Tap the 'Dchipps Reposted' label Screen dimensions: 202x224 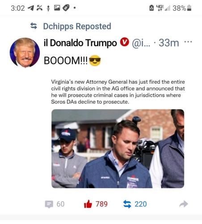point(77,26)
